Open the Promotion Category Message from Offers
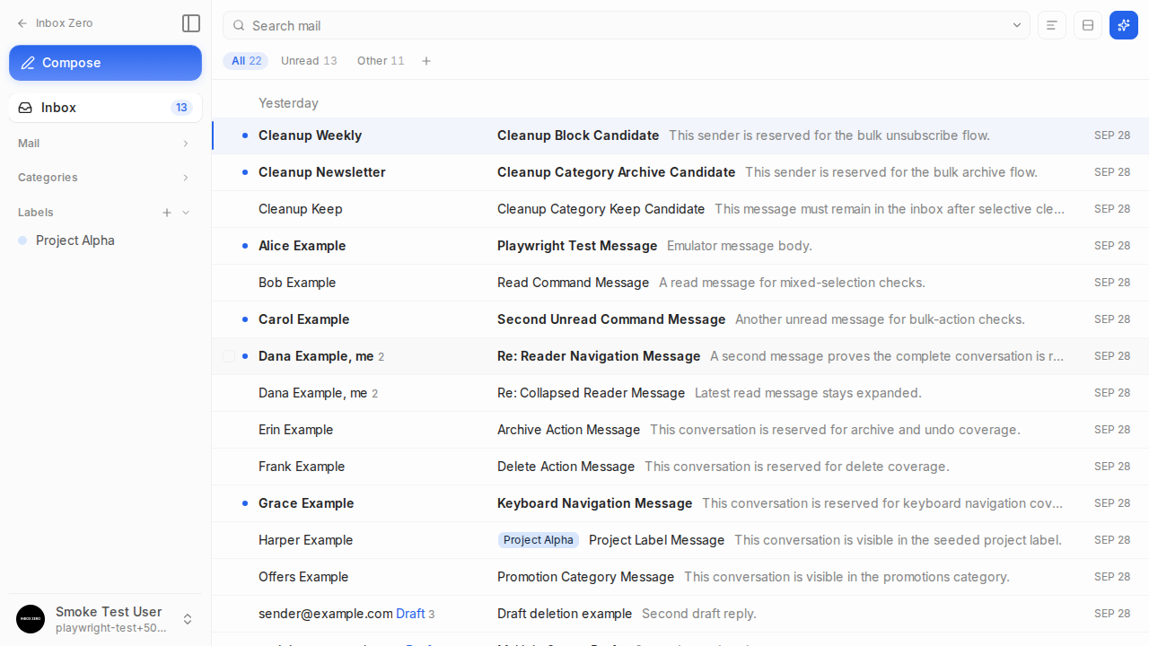This screenshot has height=646, width=1149. point(680,577)
